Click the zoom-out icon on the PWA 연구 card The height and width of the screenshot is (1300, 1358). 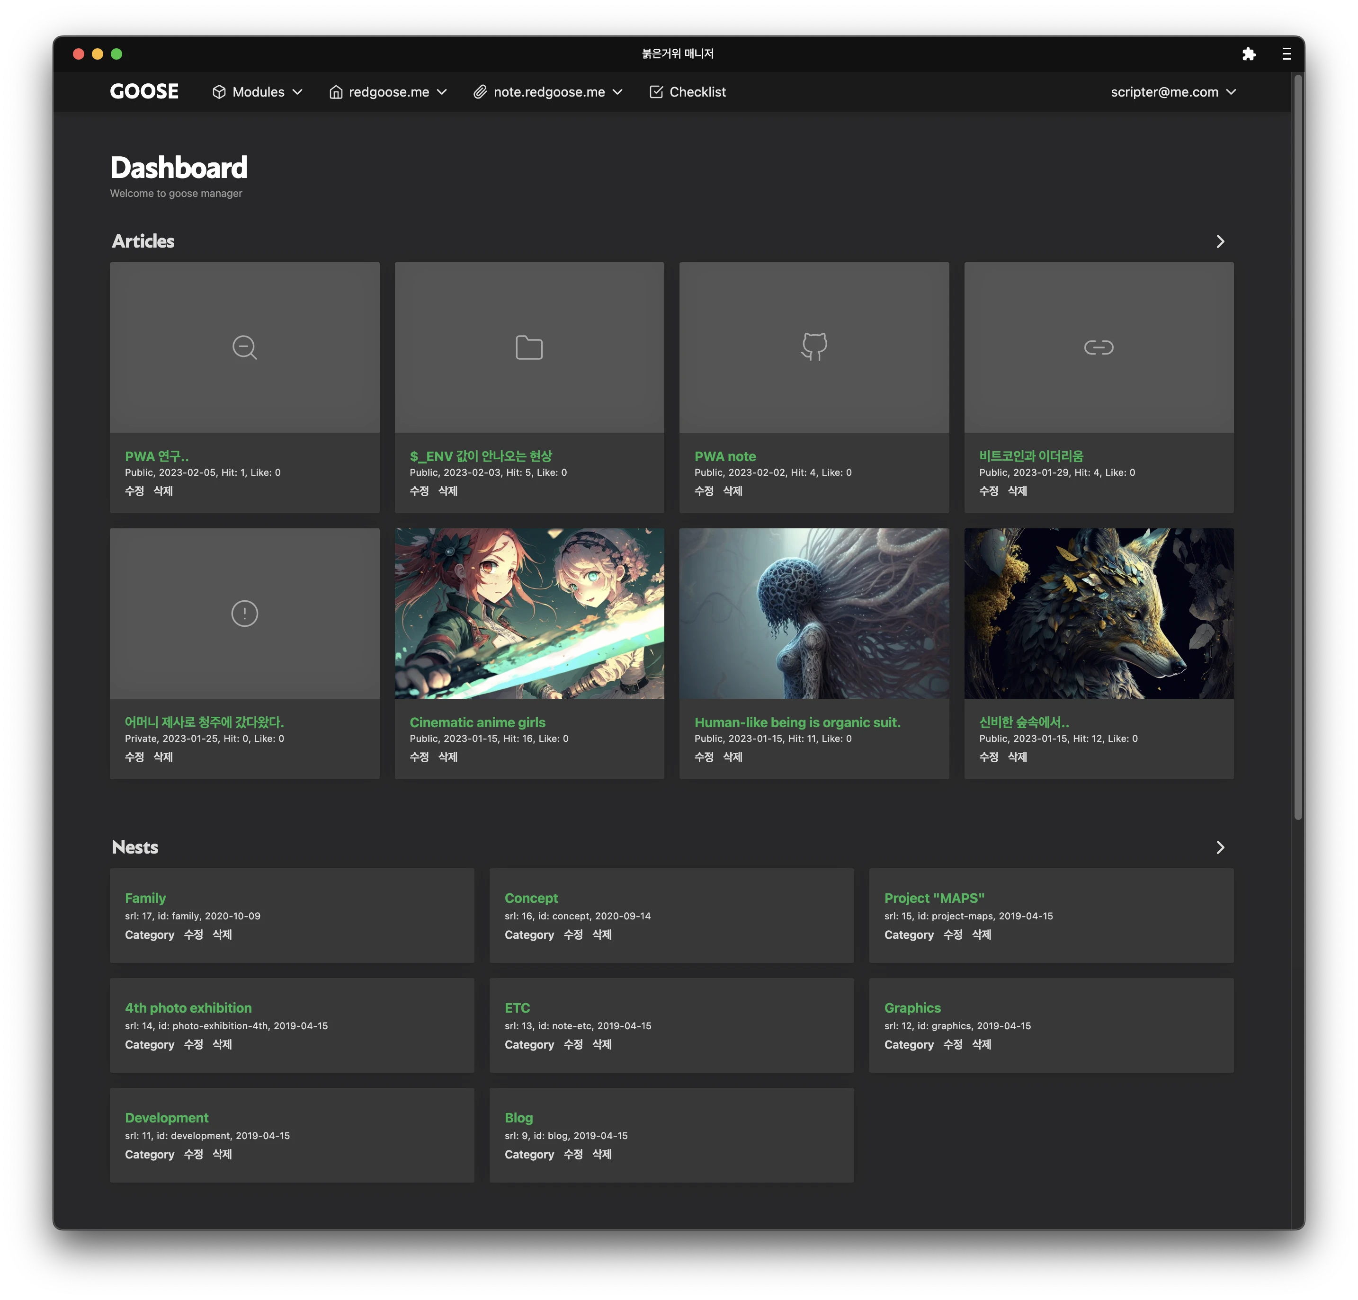pyautogui.click(x=245, y=347)
